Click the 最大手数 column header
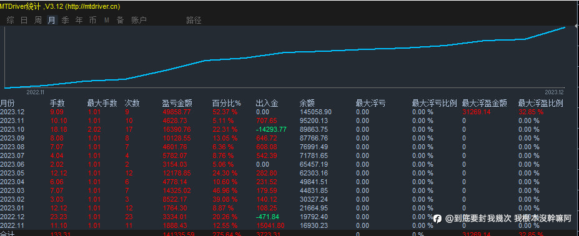The image size is (579, 236). [x=102, y=104]
